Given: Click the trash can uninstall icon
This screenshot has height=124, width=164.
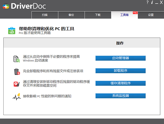Looking at the screenshot, I should [17, 71].
